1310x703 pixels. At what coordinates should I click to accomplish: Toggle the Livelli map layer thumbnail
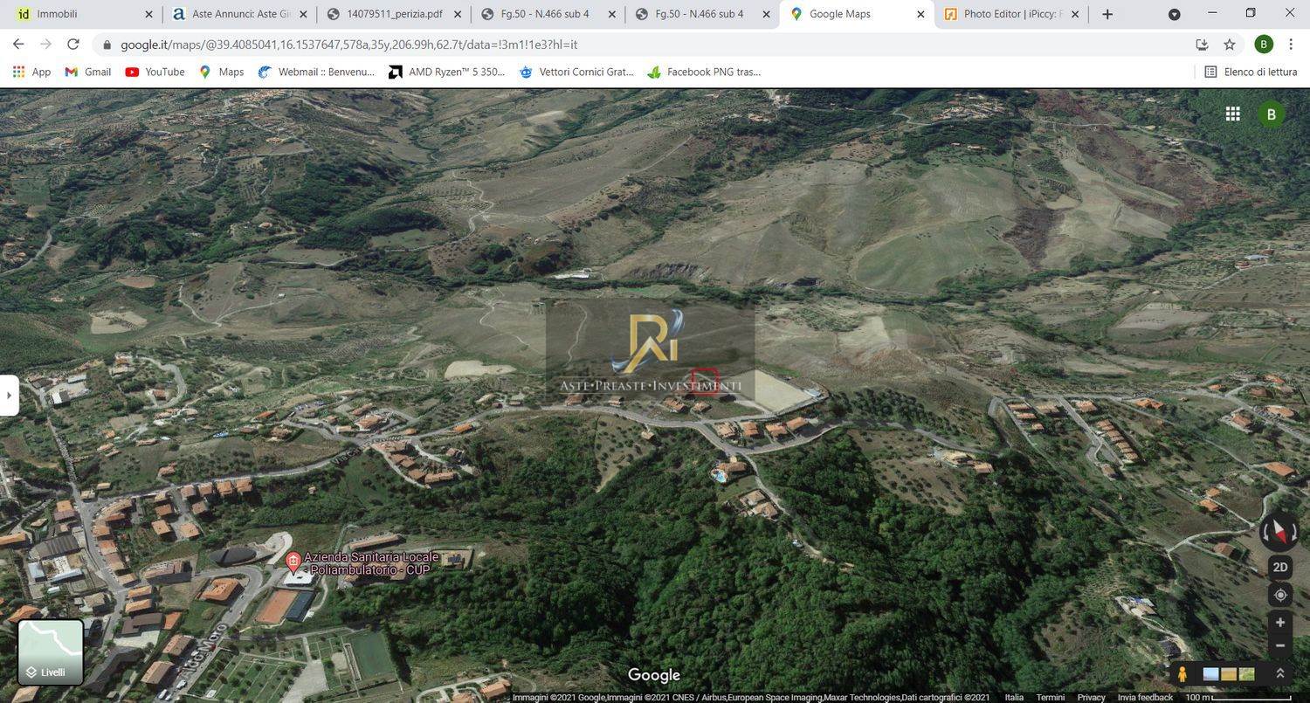coord(51,652)
